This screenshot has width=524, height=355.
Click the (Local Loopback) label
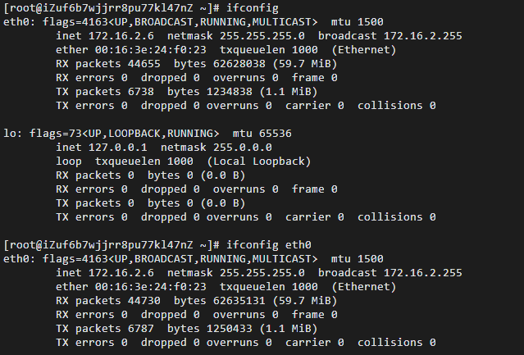pyautogui.click(x=259, y=162)
